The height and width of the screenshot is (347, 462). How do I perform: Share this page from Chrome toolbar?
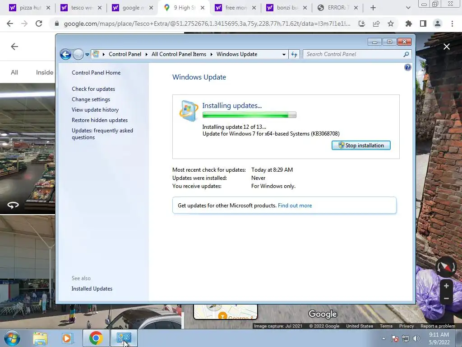coord(376,23)
